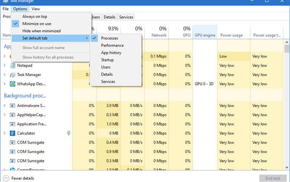Screen dimensions: 290x182
Task: Sort by GPU column header
Action: (x=181, y=32)
